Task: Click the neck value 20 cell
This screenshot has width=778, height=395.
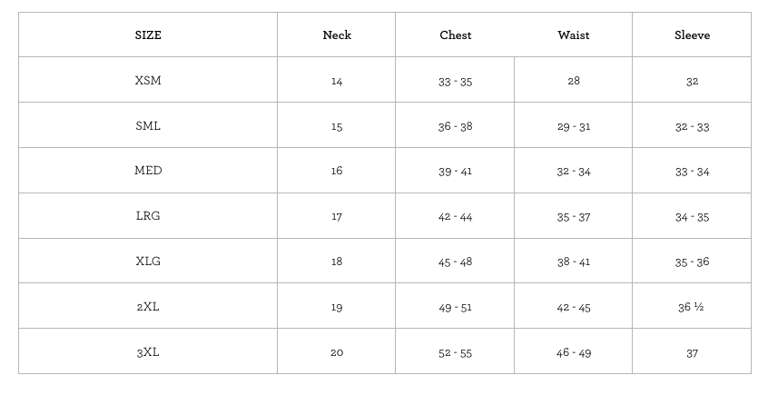Action: [337, 352]
